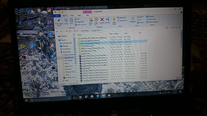Open the New item dropdown
This screenshot has width=207, height=116.
coord(122,18)
